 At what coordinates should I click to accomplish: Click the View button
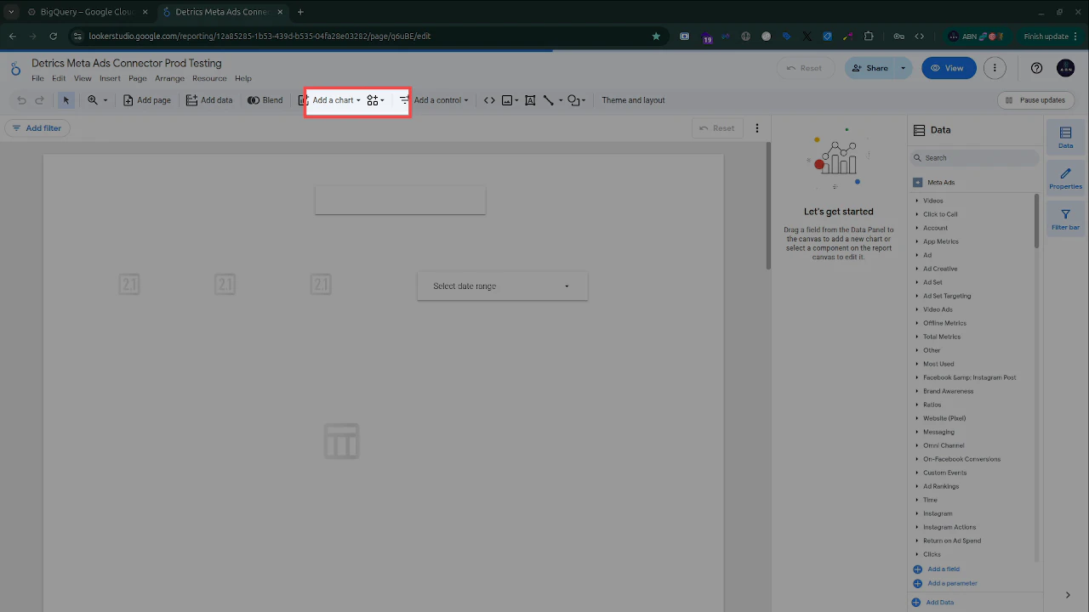click(x=948, y=68)
